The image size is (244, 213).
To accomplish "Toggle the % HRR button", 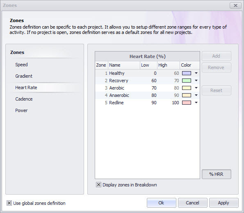I will (216, 174).
